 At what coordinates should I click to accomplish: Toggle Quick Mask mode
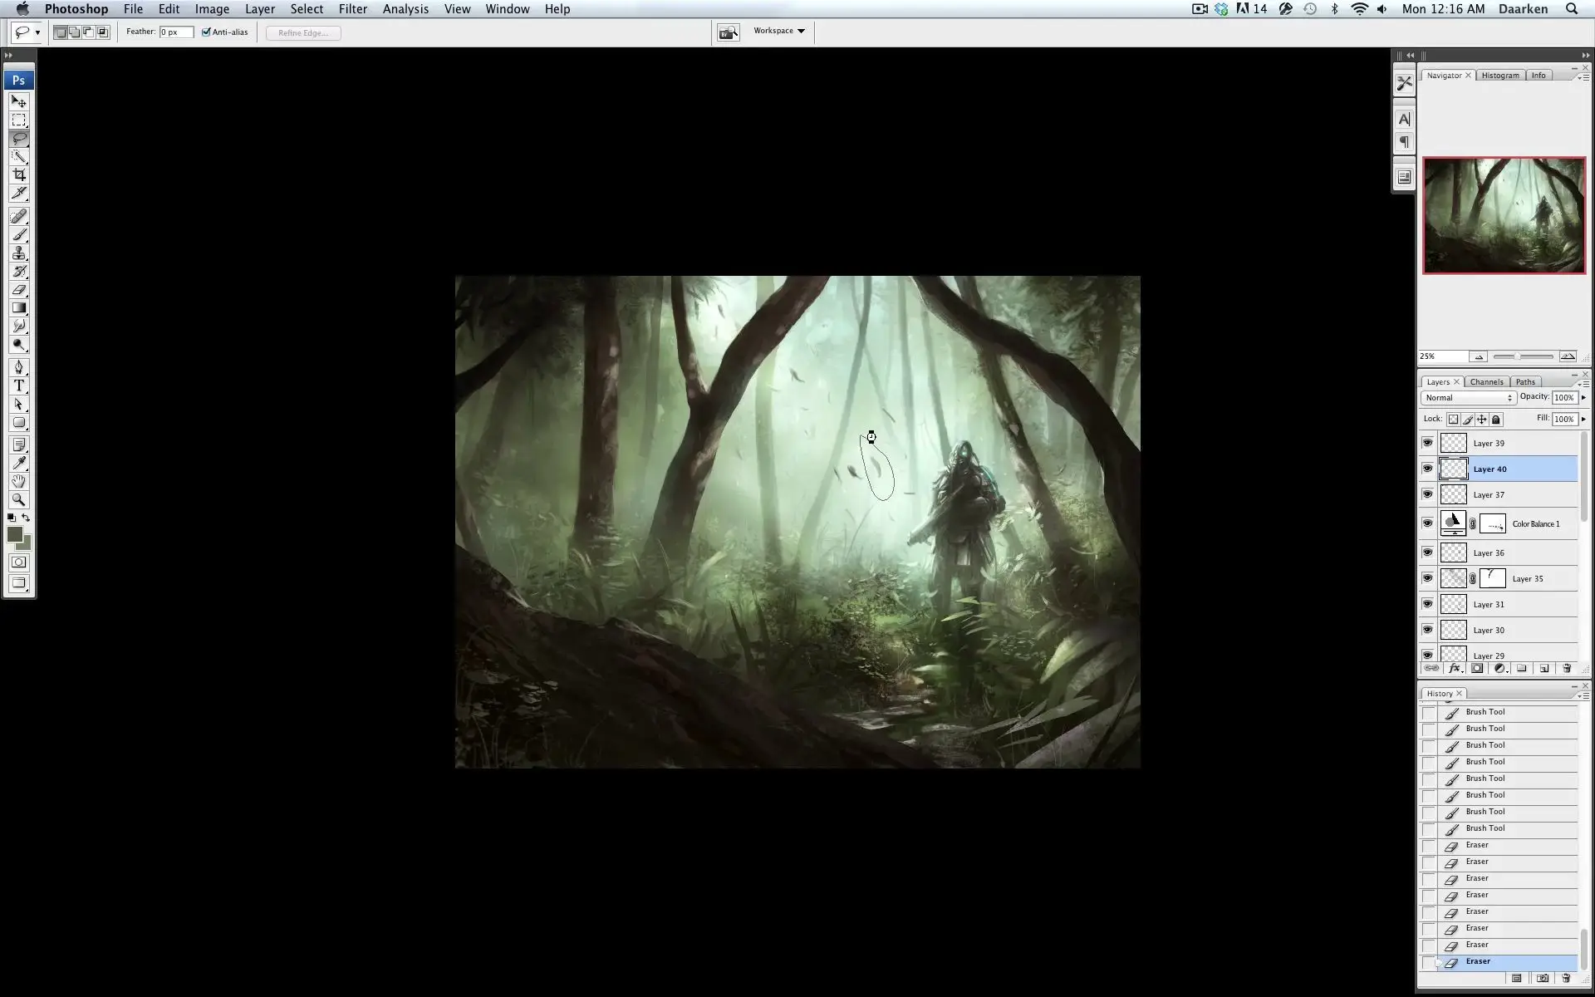pos(18,562)
